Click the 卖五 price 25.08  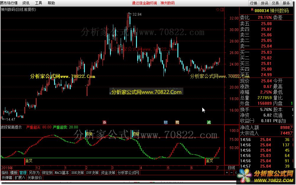pyautogui.click(x=266, y=24)
